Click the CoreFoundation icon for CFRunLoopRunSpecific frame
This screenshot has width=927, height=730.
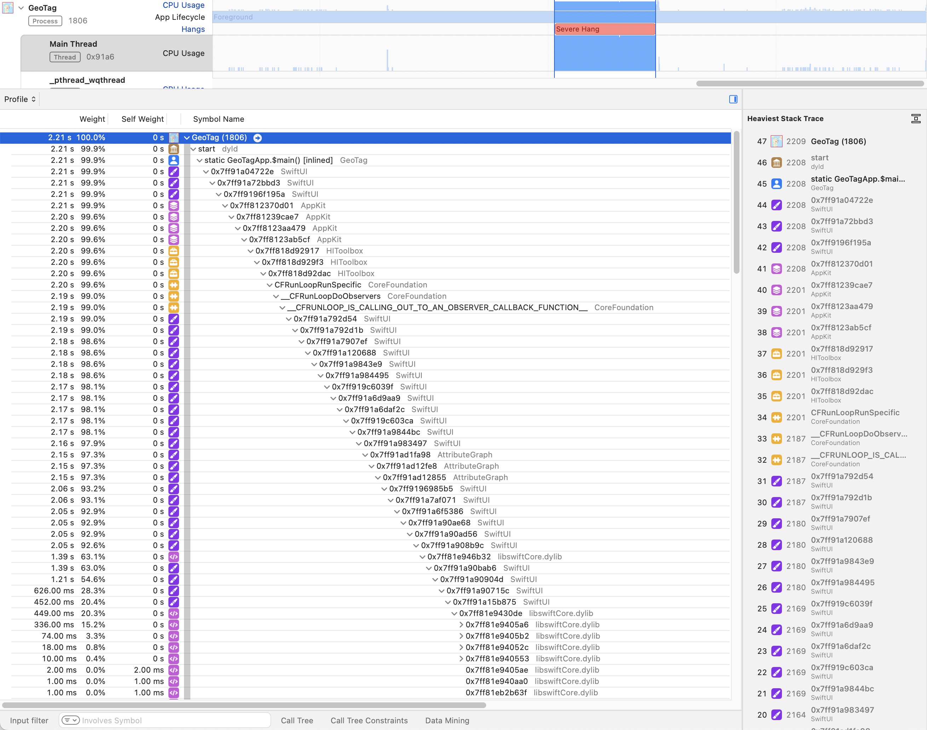pyautogui.click(x=776, y=417)
